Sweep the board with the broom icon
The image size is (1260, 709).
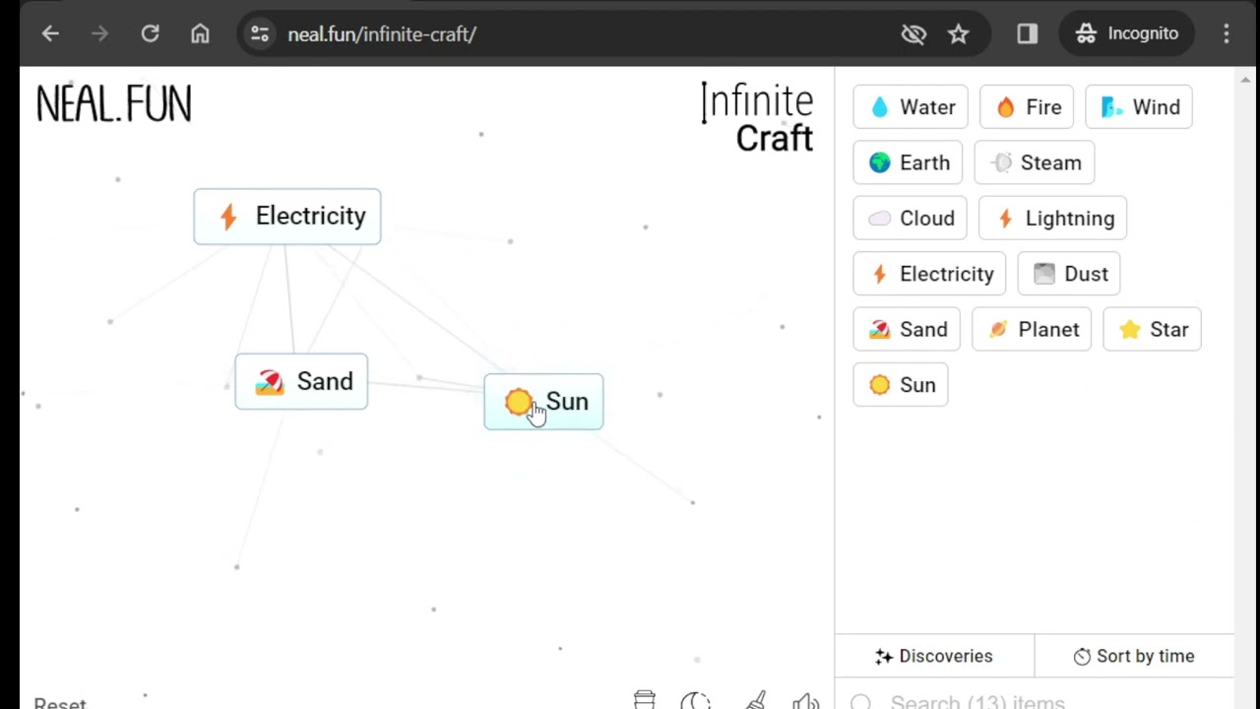coord(755,699)
